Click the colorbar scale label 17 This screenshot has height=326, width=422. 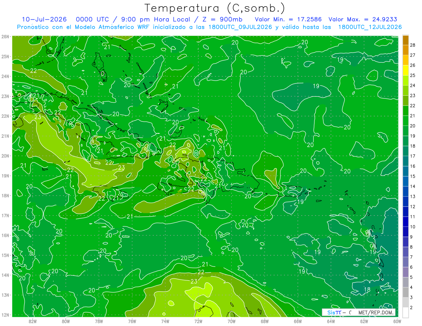[413, 156]
